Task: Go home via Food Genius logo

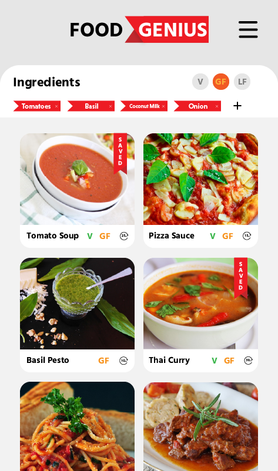Action: 139,29
